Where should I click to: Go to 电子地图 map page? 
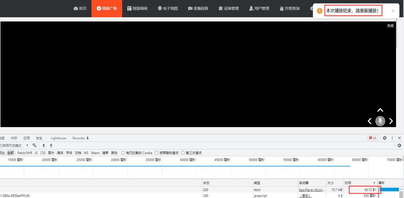pyautogui.click(x=168, y=9)
